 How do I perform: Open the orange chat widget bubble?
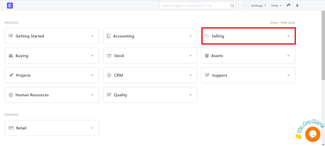[313, 134]
